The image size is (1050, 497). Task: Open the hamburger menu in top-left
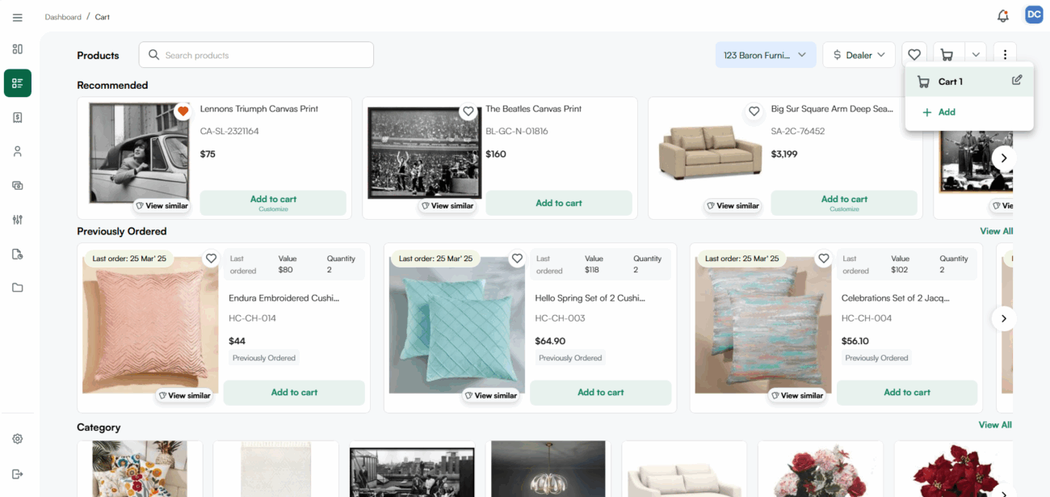(x=17, y=17)
